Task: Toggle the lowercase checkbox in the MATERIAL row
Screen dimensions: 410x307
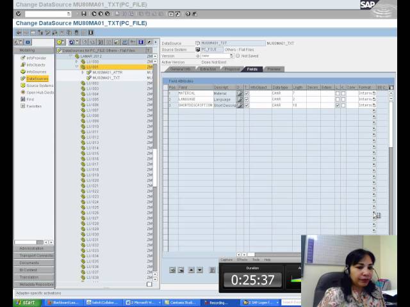Action: 338,93
